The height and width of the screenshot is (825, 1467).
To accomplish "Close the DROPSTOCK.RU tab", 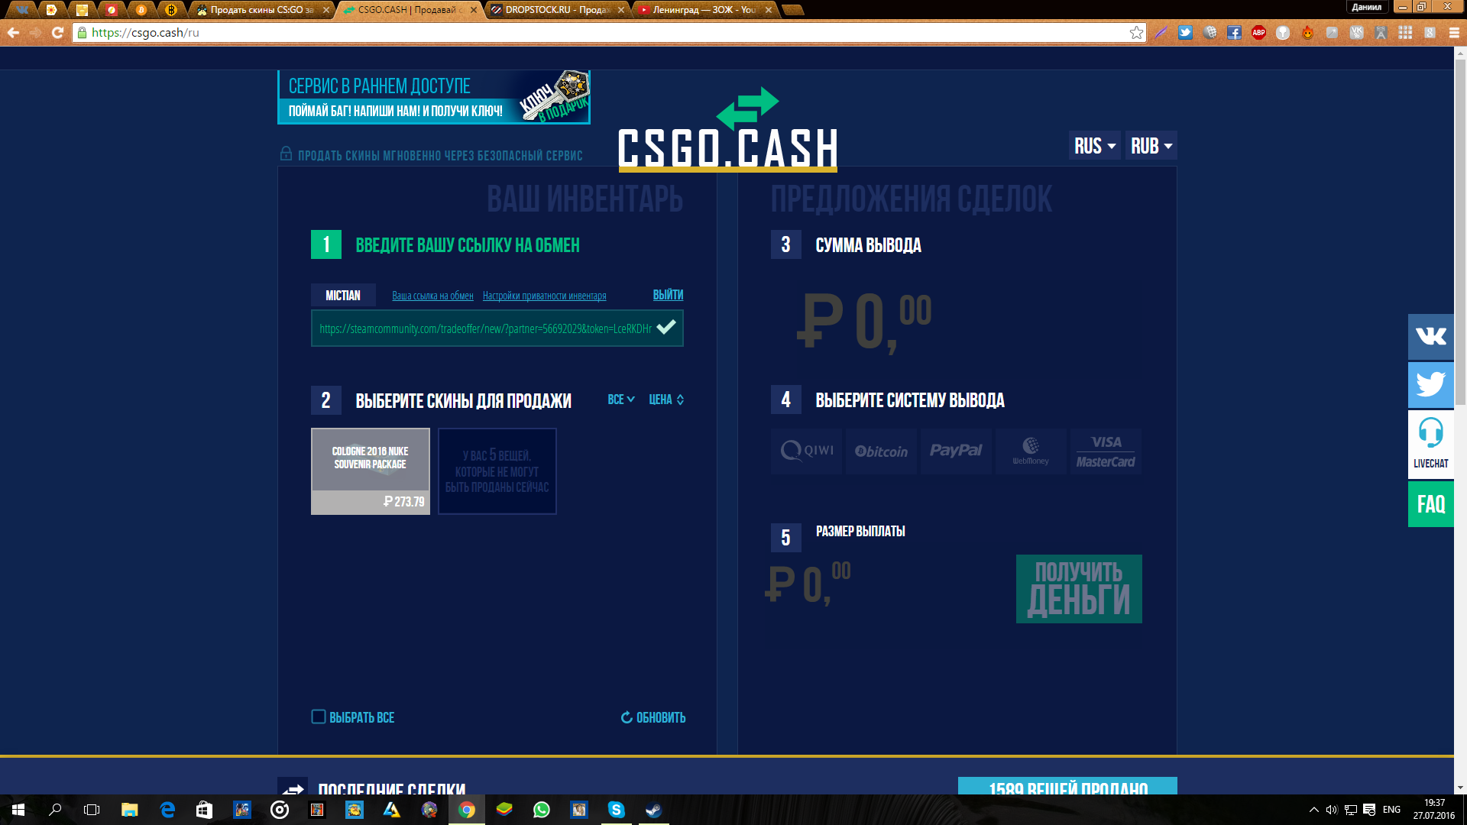I will point(620,10).
